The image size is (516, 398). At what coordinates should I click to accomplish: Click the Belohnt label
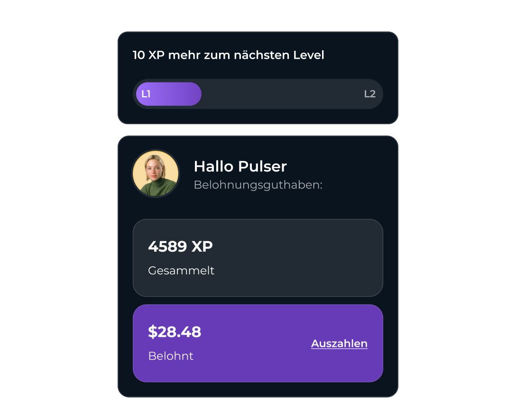171,356
